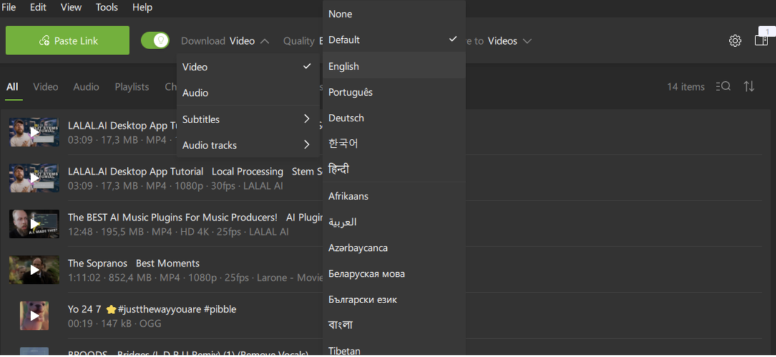Play The Sopranos Best Moments thumbnail
The image size is (776, 357).
click(34, 270)
